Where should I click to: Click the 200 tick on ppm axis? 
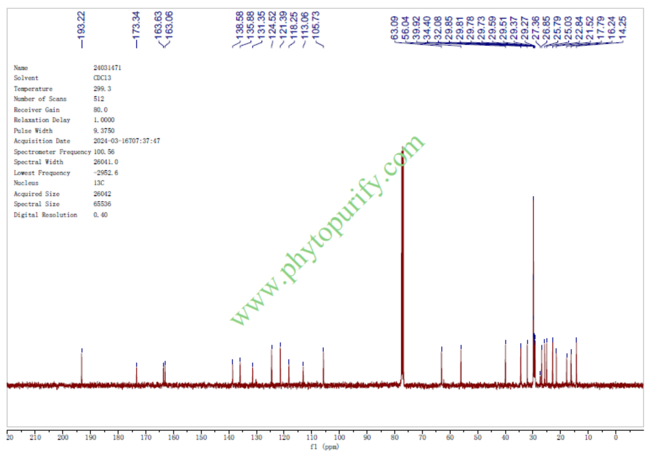click(63, 437)
